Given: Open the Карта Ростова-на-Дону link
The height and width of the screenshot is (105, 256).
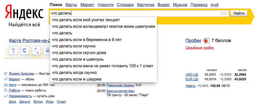Looking at the screenshot, I should click(29, 41).
